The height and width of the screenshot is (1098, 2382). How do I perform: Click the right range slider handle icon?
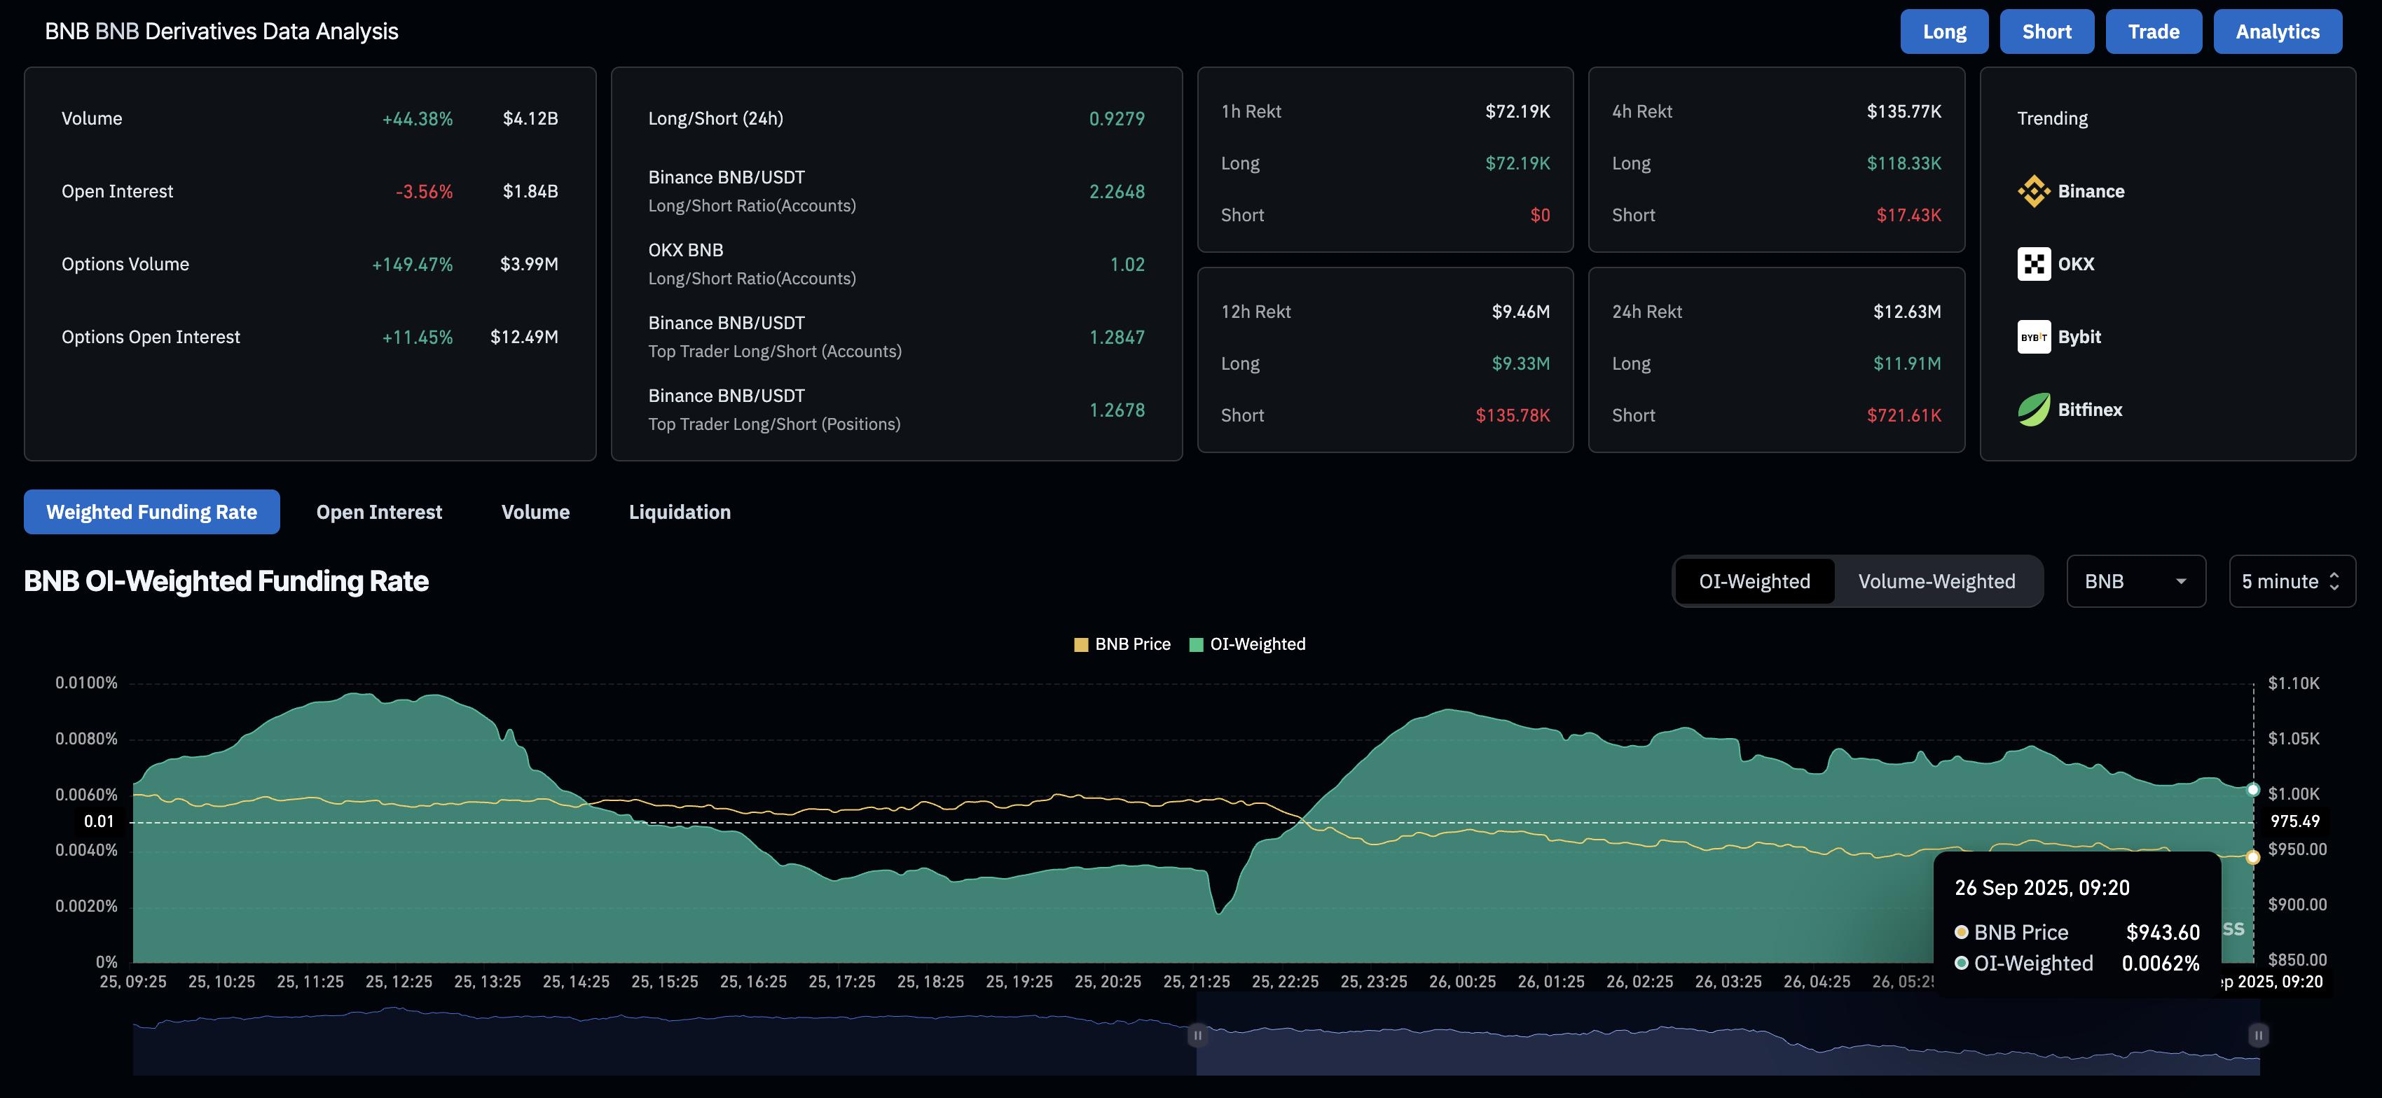coord(2258,1035)
